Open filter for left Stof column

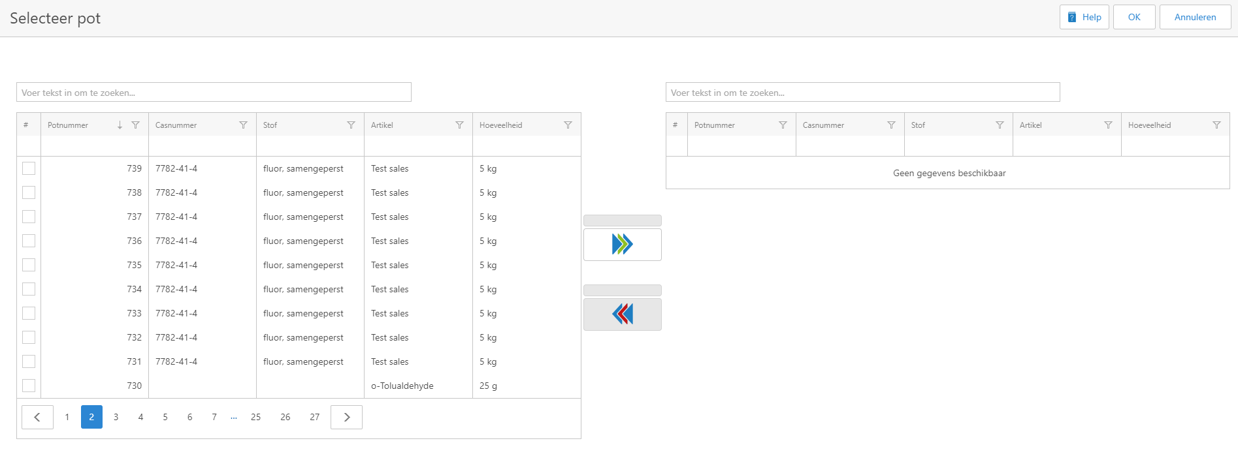coord(351,125)
